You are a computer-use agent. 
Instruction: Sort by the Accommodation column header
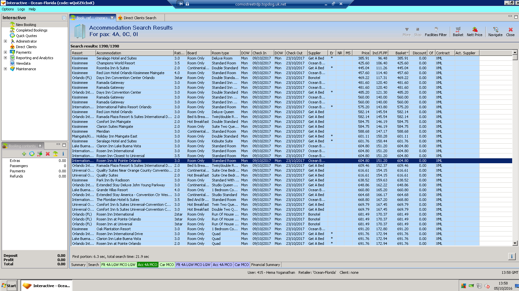tap(135, 53)
